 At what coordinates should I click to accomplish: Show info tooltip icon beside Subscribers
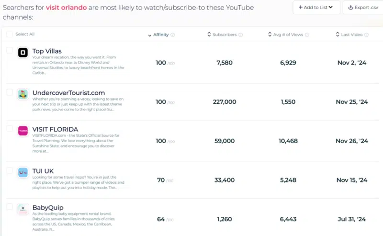tap(241, 35)
